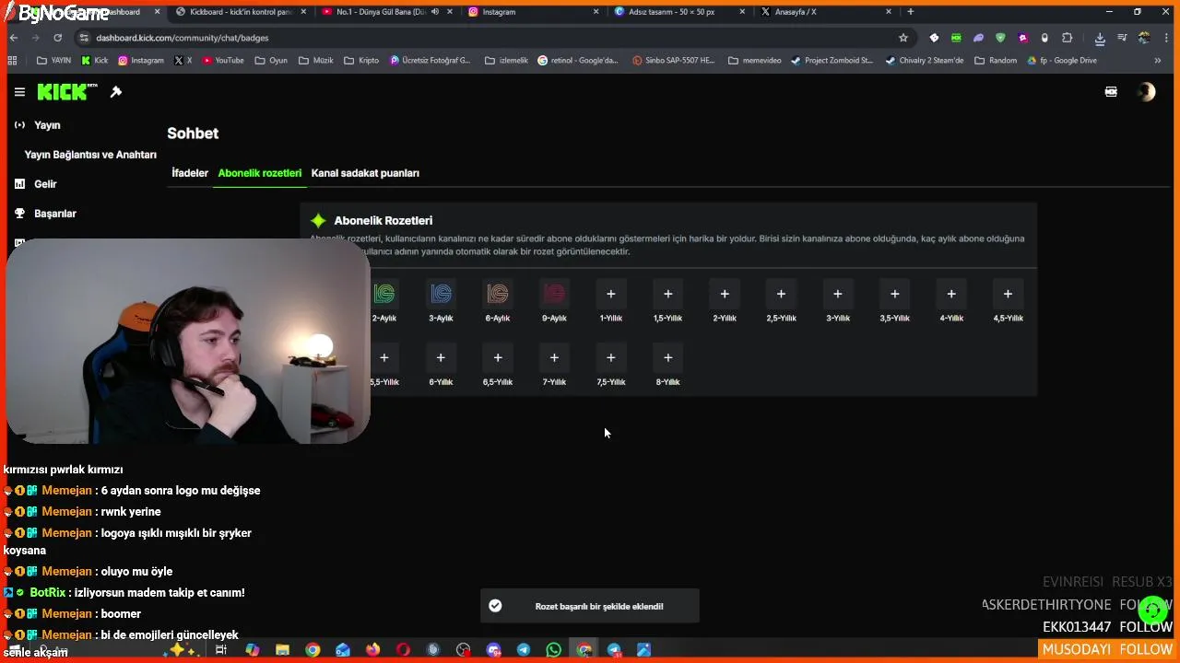Add a badge for 3,5-Yıllık

click(x=894, y=294)
